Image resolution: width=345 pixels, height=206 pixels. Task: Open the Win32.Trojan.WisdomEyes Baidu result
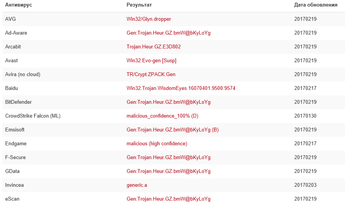(181, 88)
